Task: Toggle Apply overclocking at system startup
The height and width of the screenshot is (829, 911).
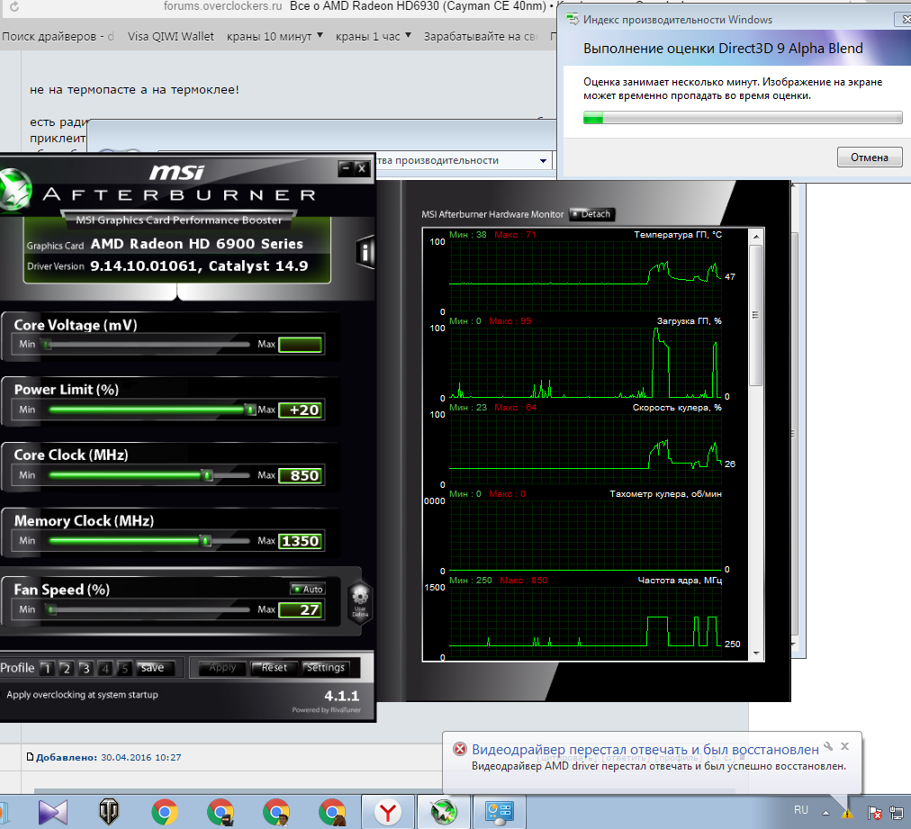Action: click(82, 695)
